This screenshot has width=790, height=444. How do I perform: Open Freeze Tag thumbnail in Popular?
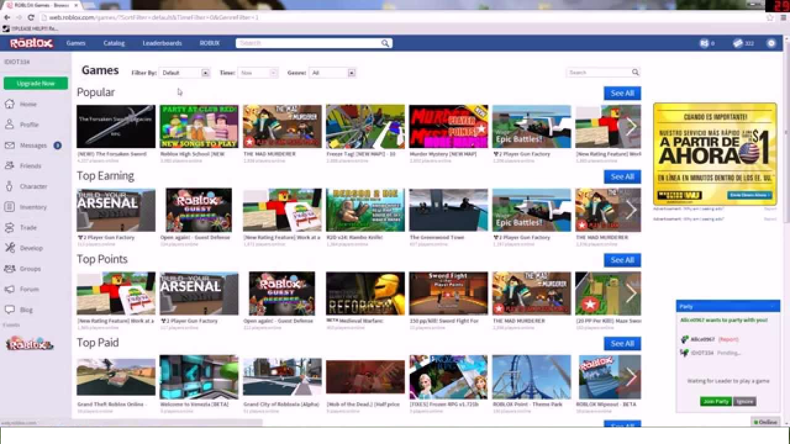pos(365,126)
